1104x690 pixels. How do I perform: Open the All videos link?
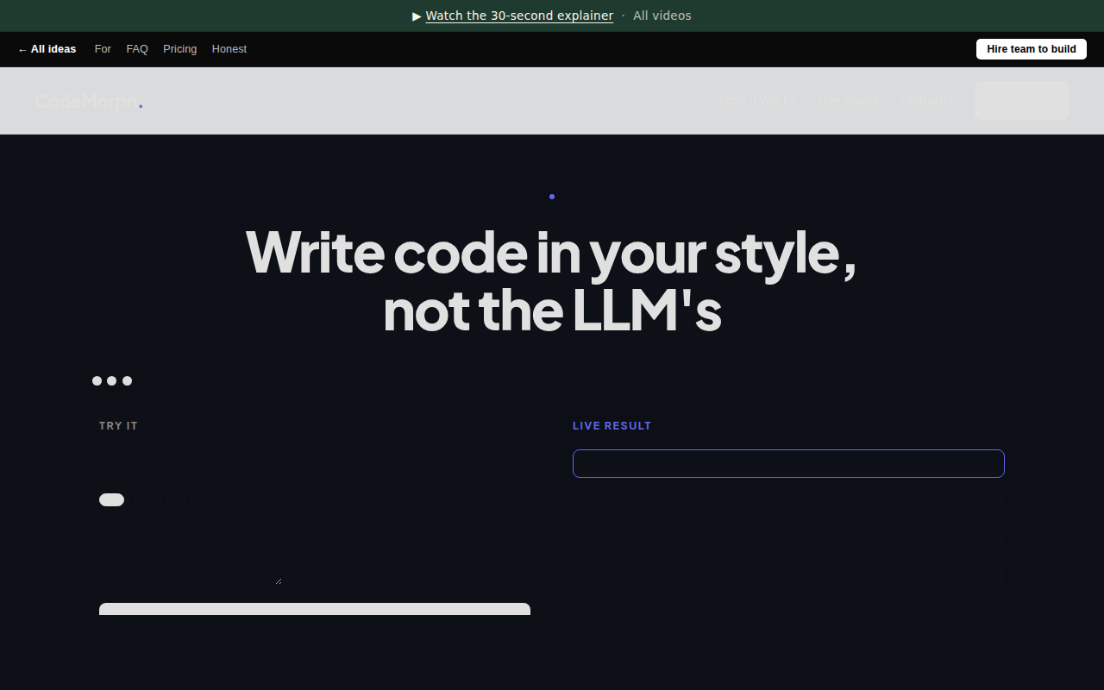pos(662,16)
